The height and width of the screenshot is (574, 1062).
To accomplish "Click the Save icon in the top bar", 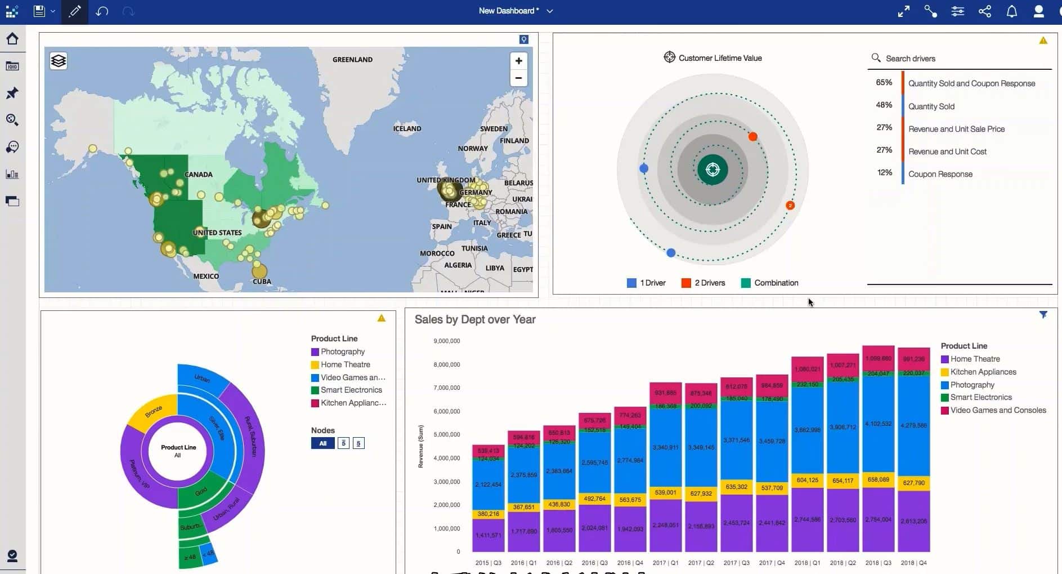I will tap(39, 11).
